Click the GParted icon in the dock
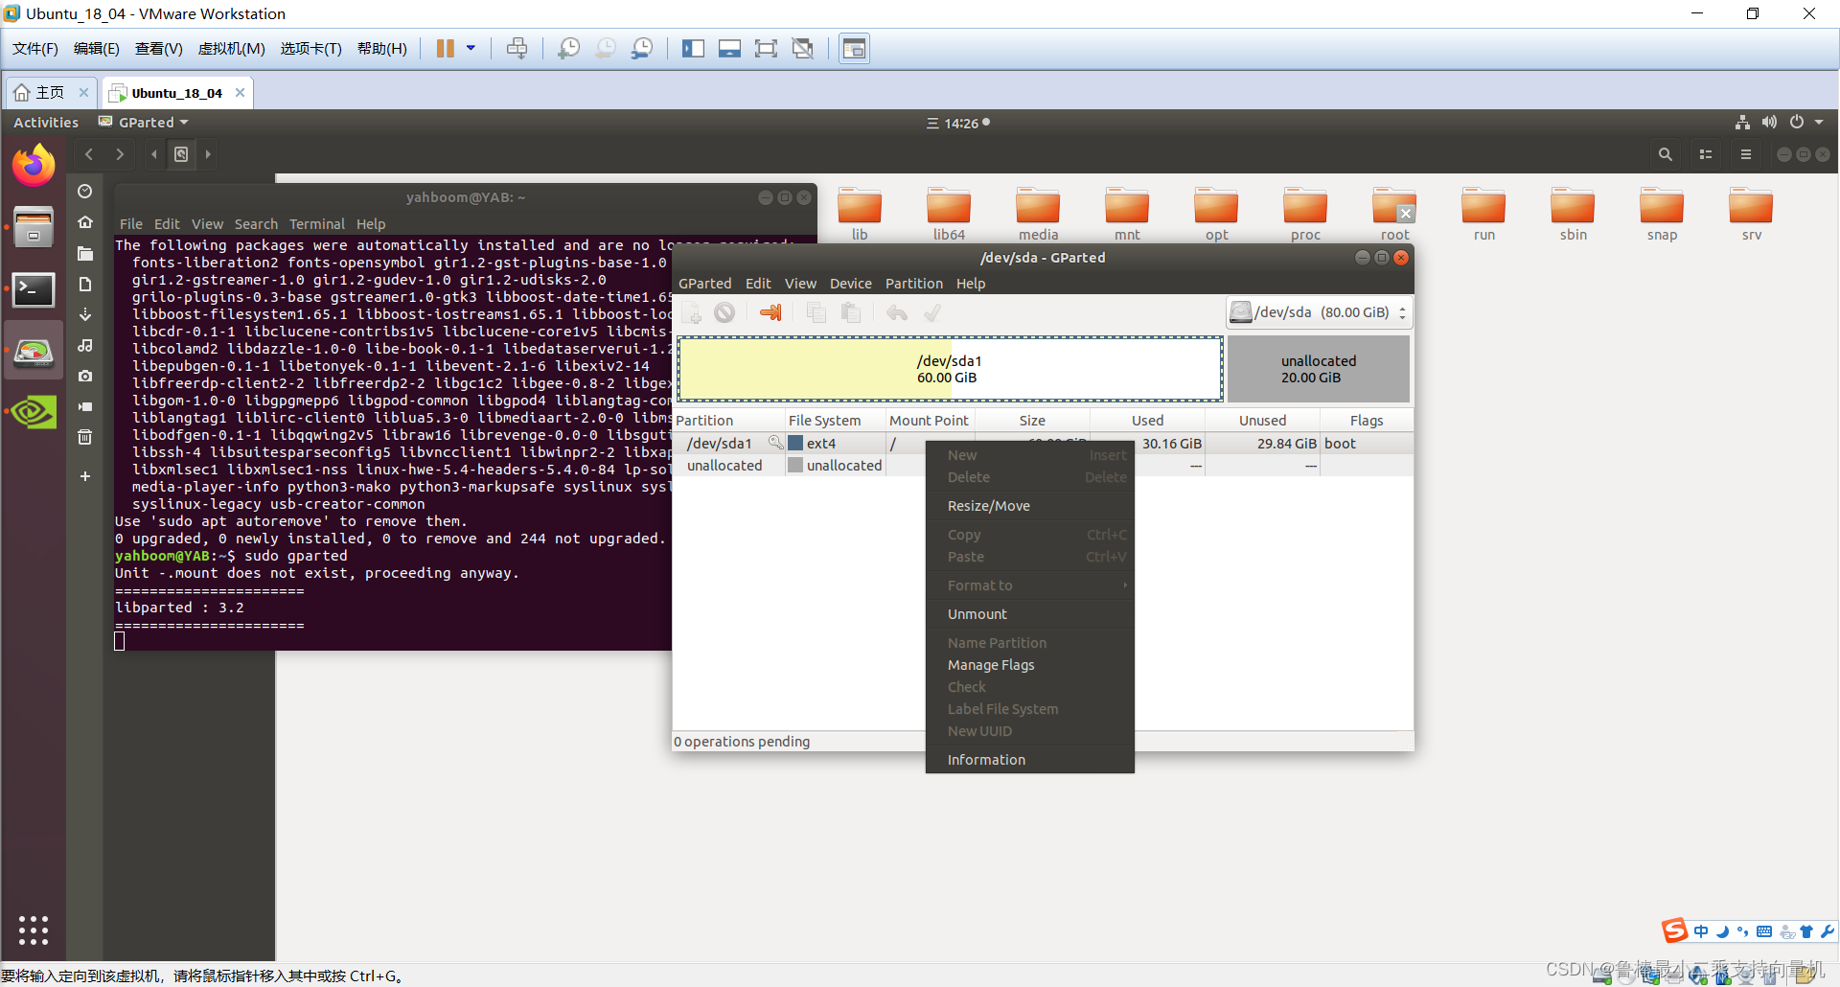This screenshot has width=1840, height=987. click(34, 352)
